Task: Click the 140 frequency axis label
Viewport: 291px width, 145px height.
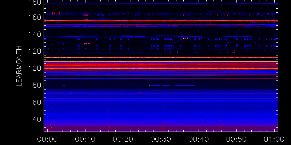Action: pos(34,34)
